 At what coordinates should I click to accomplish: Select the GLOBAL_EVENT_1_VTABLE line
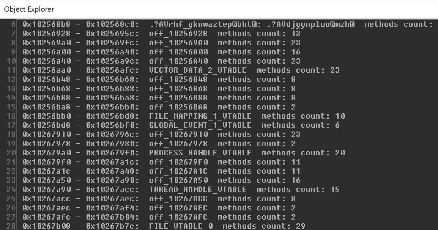tap(181, 125)
